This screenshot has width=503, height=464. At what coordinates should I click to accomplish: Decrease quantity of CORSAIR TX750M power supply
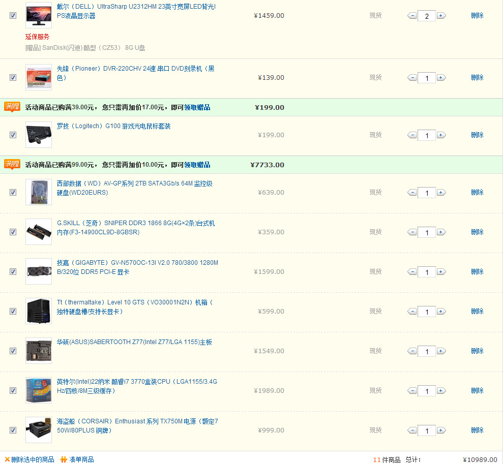(x=412, y=430)
